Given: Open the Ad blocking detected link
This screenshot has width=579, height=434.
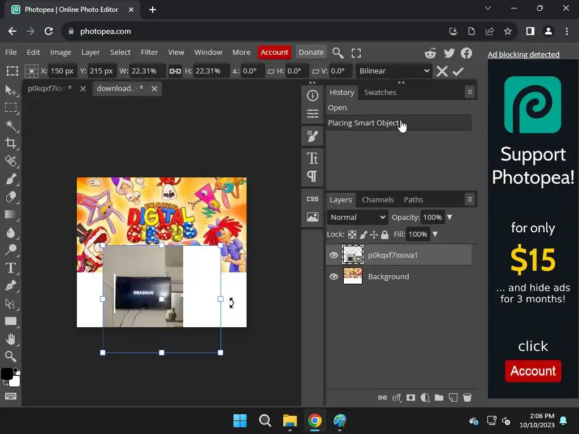Looking at the screenshot, I should pyautogui.click(x=523, y=54).
